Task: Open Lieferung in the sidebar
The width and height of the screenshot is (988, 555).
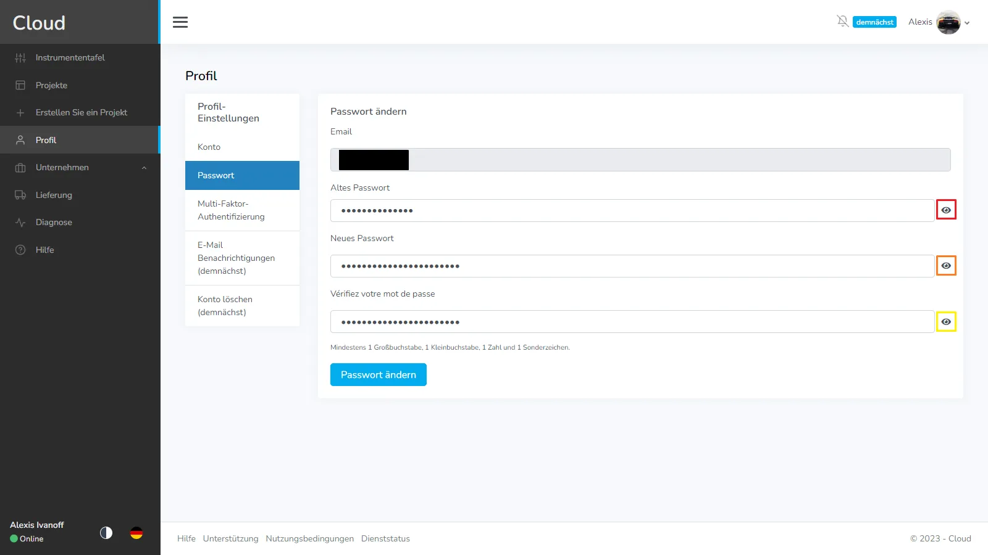Action: coord(54,195)
